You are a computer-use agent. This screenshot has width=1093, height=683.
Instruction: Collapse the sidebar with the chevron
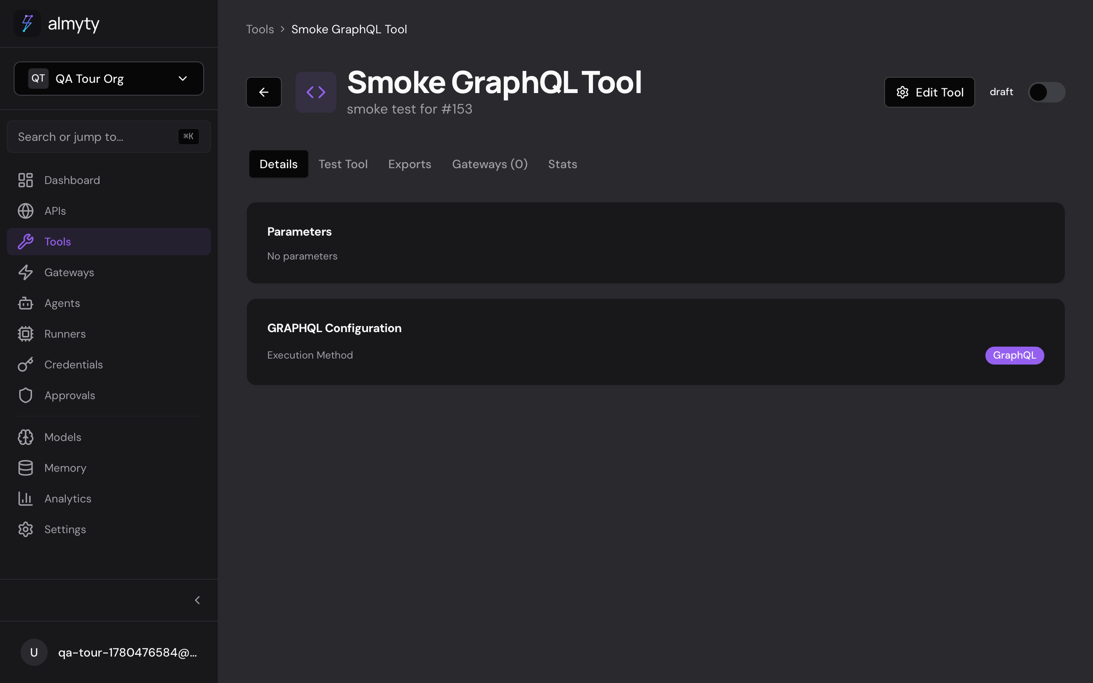(197, 600)
